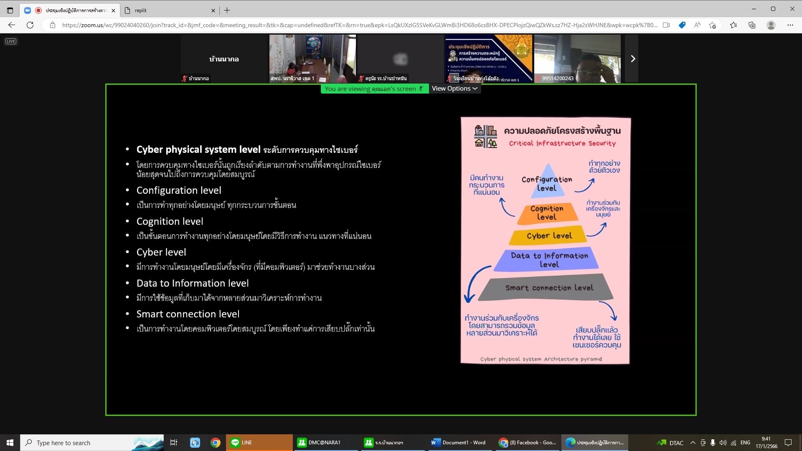
Task: Open a new browser tab
Action: 227,10
